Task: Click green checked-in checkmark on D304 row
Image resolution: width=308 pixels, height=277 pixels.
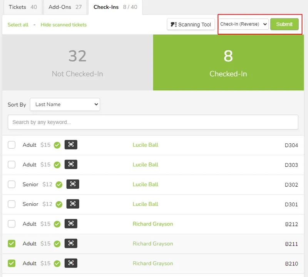Action: (57, 145)
